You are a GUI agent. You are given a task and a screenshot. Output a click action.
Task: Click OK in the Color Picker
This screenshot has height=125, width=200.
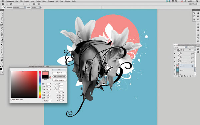(x=59, y=70)
